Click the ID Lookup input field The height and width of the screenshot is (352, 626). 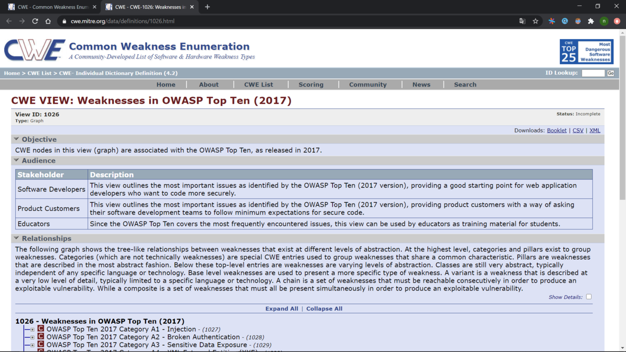pyautogui.click(x=593, y=73)
